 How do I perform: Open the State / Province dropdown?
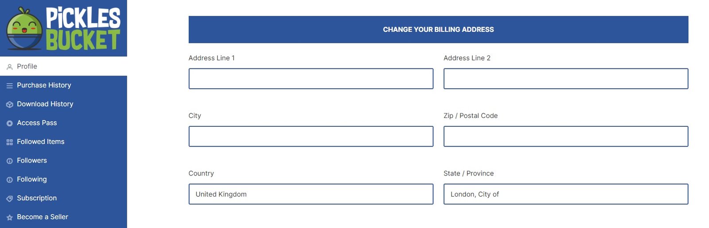[565, 194]
